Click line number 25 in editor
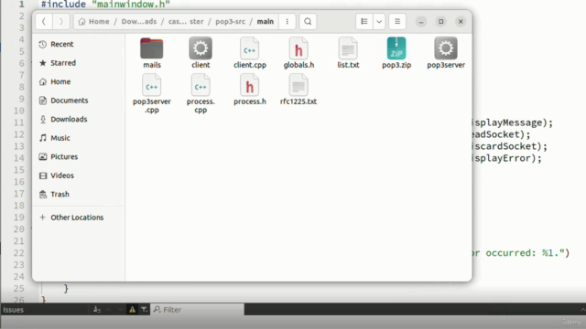 click(x=19, y=289)
